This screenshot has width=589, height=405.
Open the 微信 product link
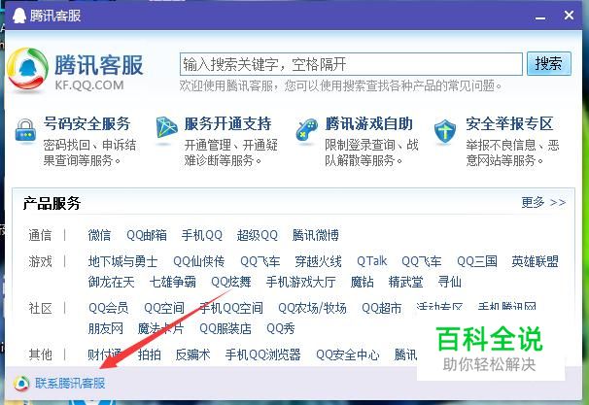pyautogui.click(x=99, y=235)
